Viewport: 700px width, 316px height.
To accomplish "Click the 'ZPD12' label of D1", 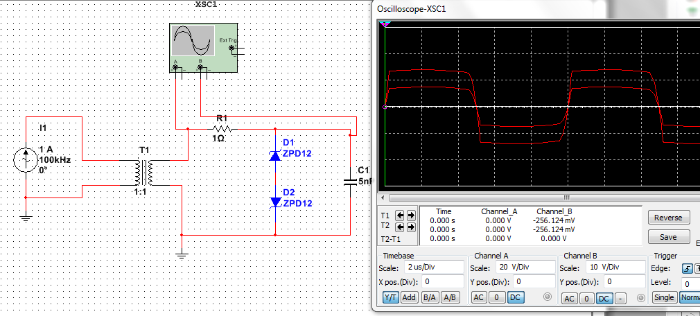I will tap(297, 154).
